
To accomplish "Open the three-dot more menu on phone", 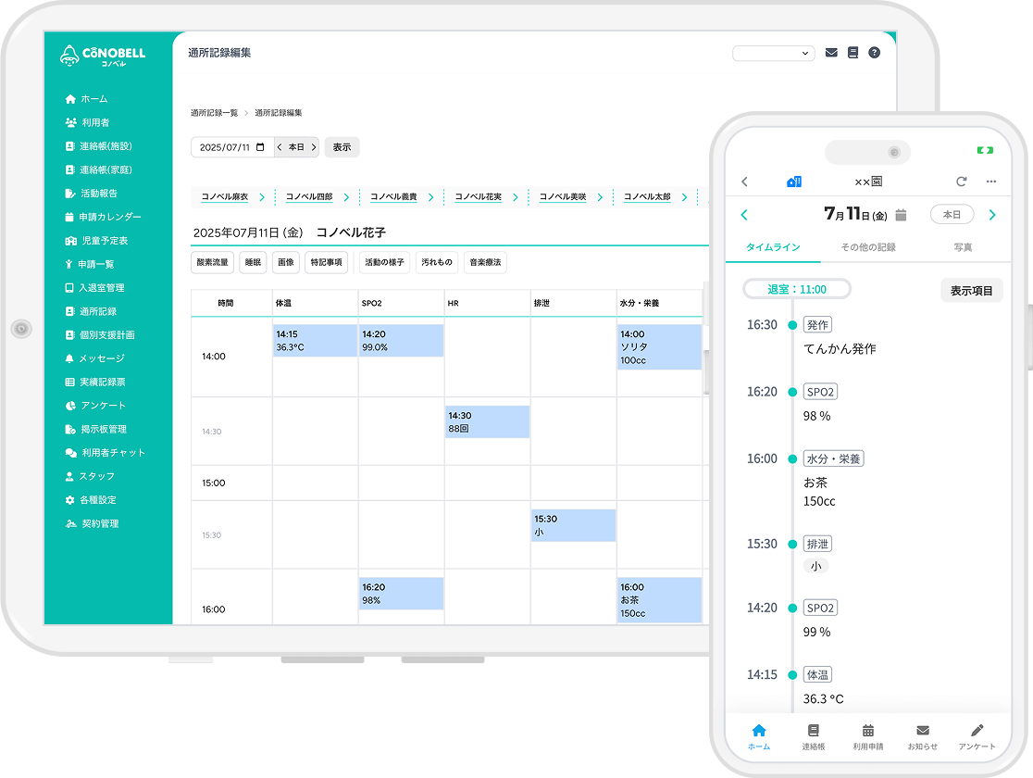I will 991,182.
